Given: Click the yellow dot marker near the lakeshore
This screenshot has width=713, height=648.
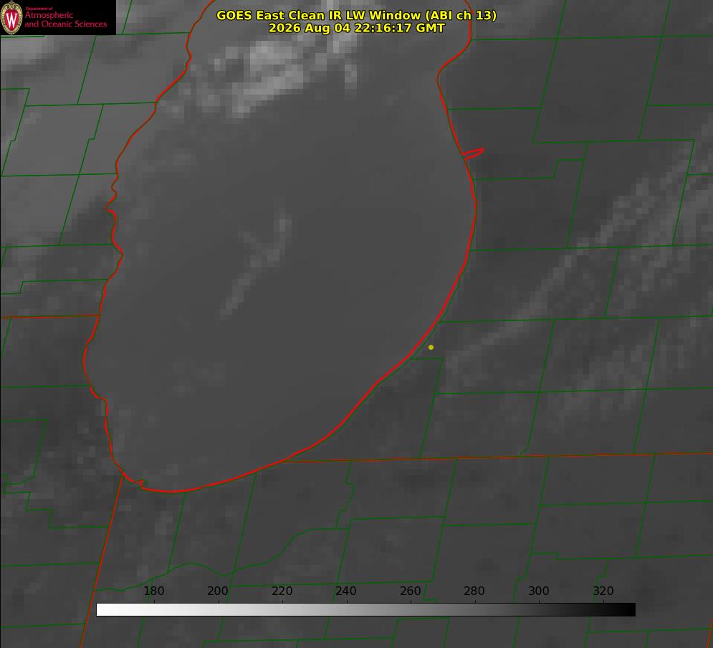Looking at the screenshot, I should tap(431, 347).
